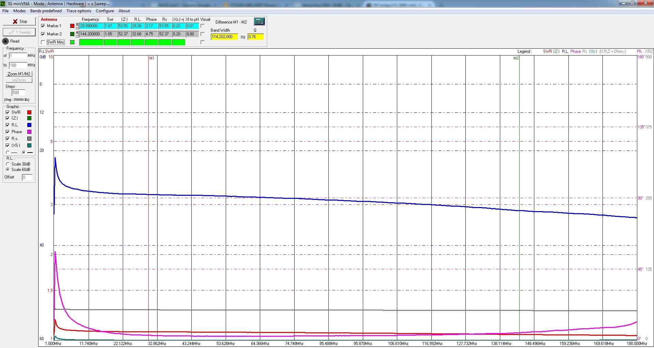Toggle the R.s. graphic trace checkbox

(8, 139)
